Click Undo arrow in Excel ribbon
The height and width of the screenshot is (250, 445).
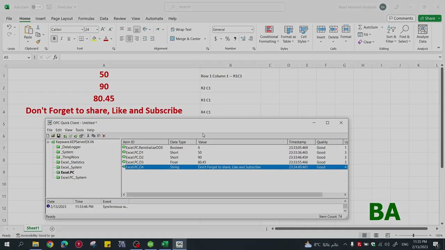pyautogui.click(x=9, y=27)
